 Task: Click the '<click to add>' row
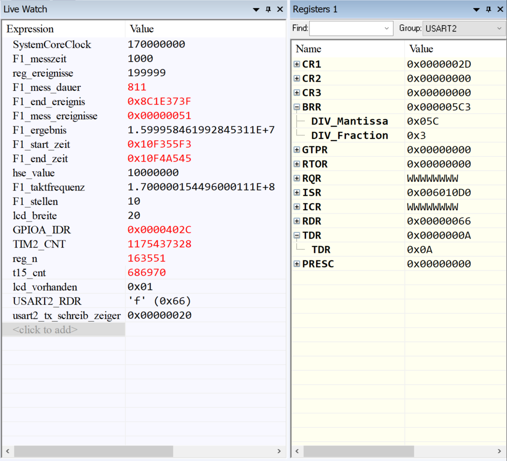point(64,330)
